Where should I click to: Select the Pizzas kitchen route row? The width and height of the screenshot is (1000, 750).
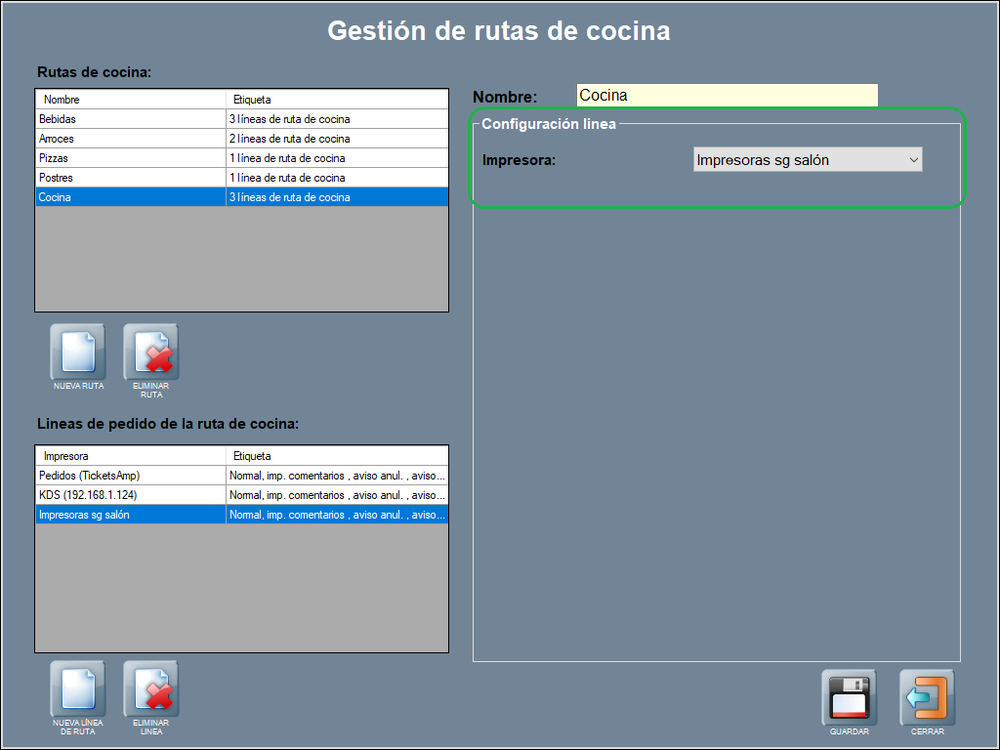point(131,158)
